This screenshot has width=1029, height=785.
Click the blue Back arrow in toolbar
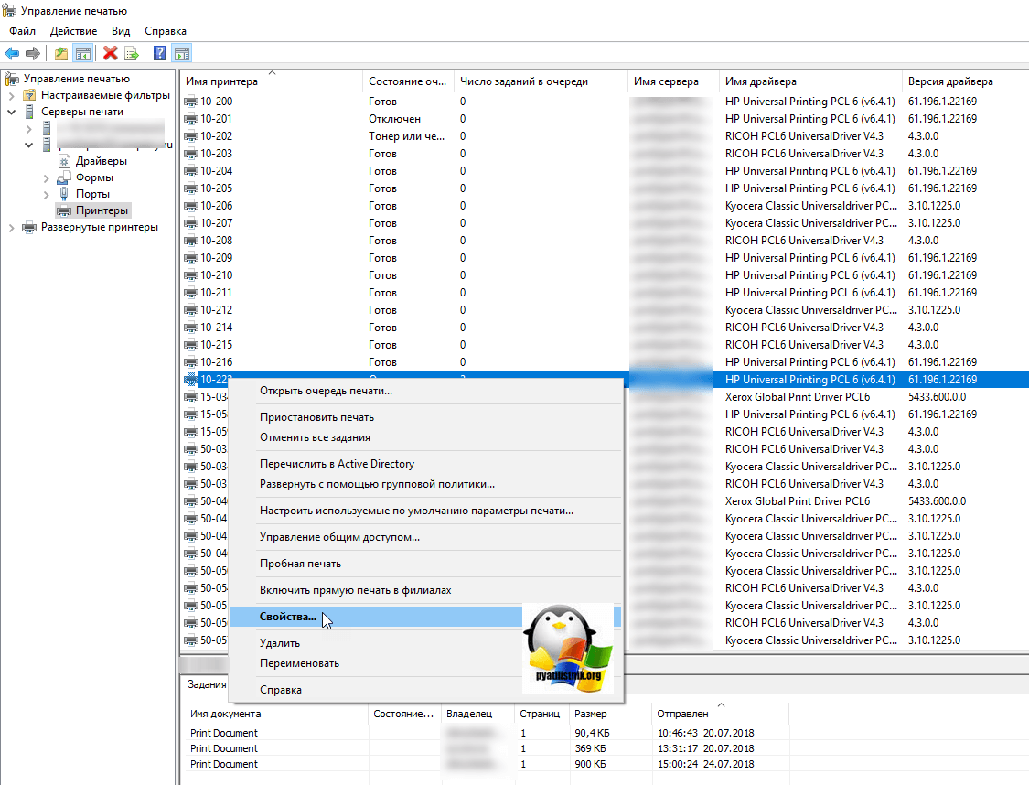(12, 54)
